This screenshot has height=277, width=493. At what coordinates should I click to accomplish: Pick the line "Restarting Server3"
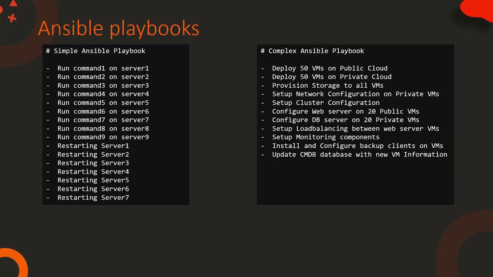pyautogui.click(x=93, y=163)
